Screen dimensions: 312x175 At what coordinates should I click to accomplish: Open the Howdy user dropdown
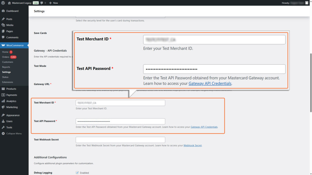pyautogui.click(x=289, y=3)
